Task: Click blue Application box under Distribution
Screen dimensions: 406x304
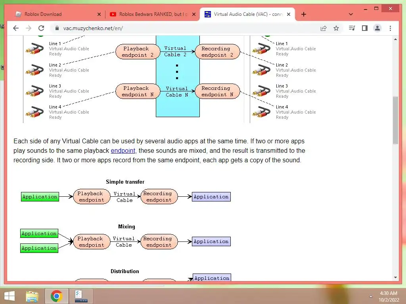Action: [212, 277]
